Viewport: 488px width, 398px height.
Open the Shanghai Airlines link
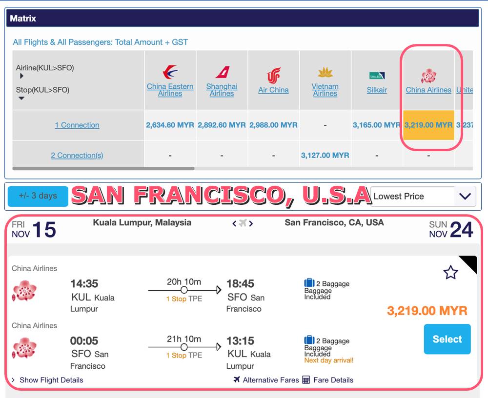coord(222,90)
